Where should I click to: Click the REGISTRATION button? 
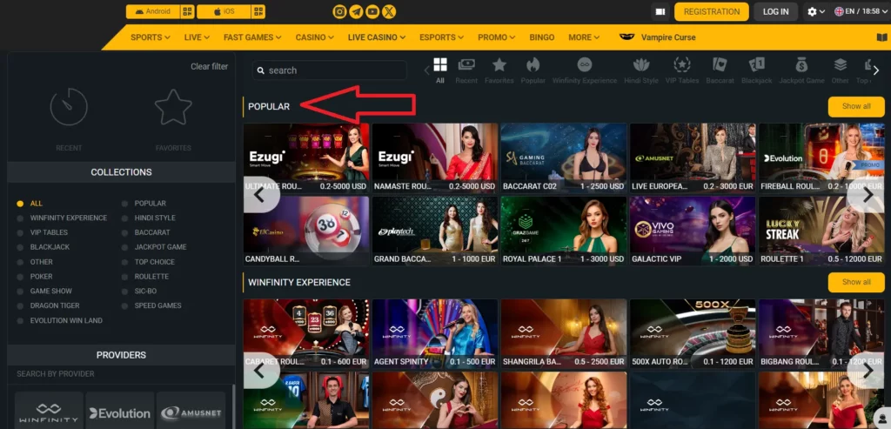click(712, 12)
